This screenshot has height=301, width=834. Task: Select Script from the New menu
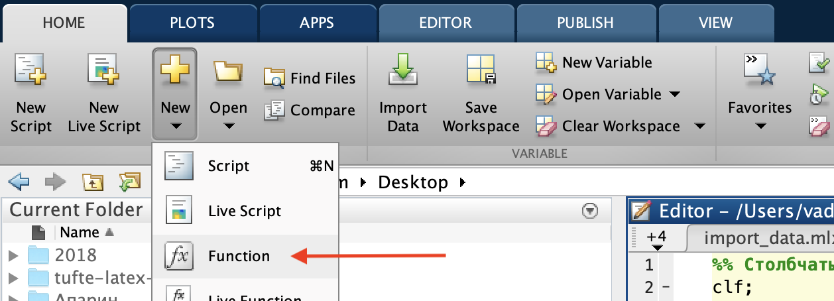[246, 166]
